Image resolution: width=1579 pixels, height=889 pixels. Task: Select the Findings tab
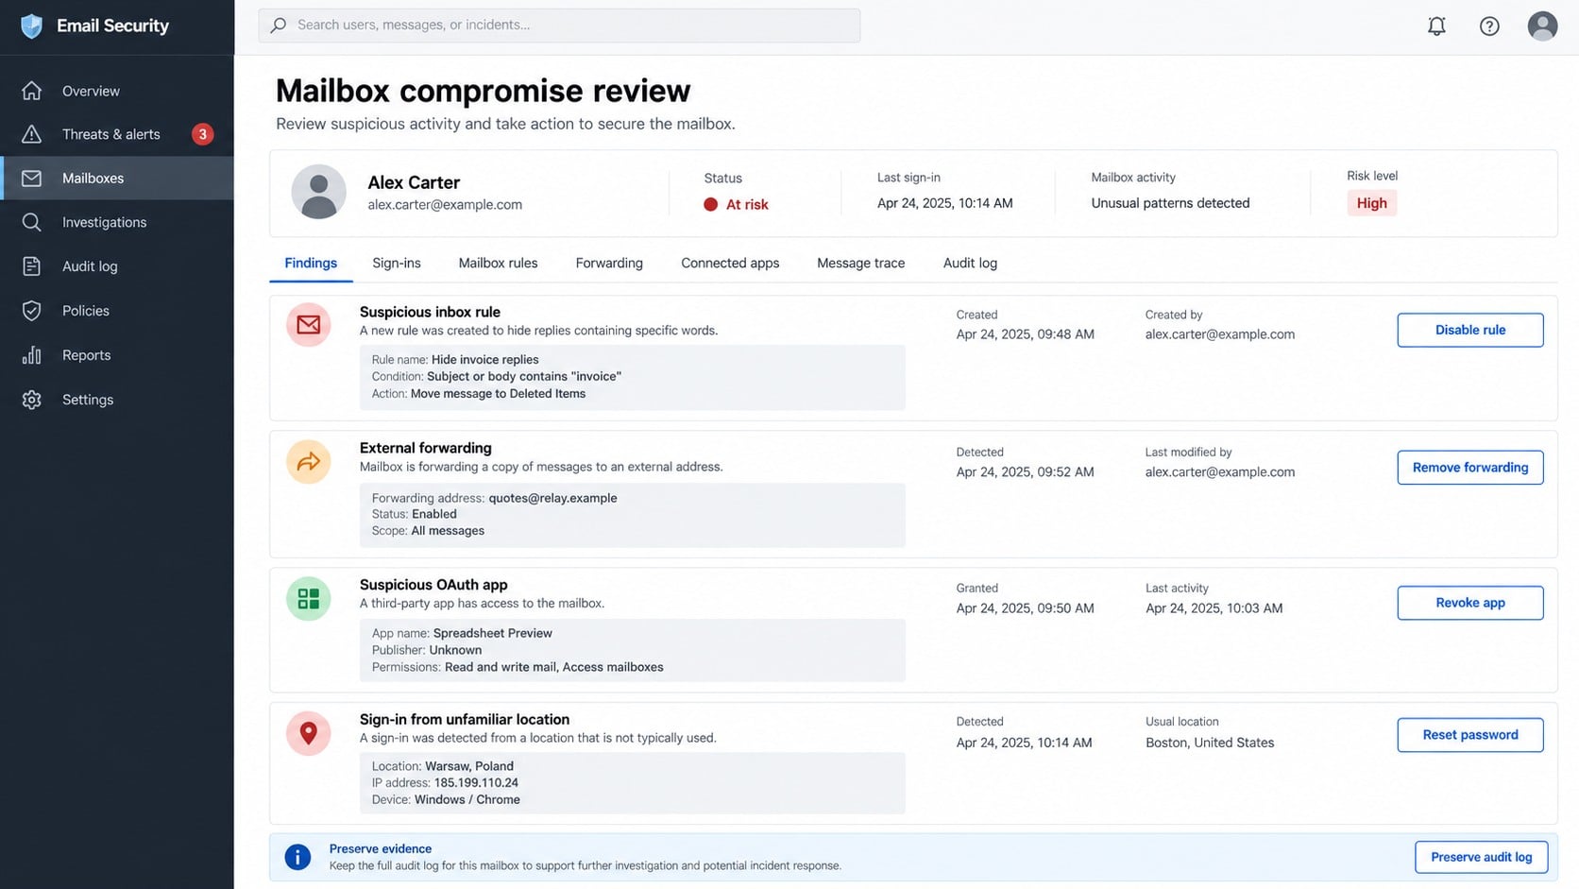(311, 264)
